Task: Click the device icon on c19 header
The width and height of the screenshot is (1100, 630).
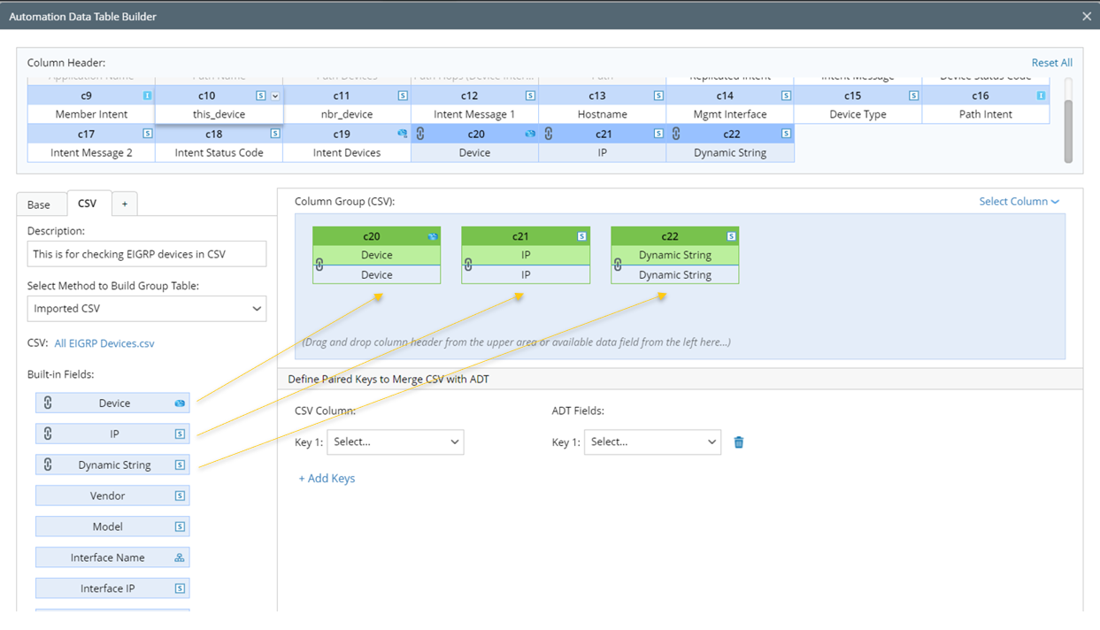Action: point(403,134)
